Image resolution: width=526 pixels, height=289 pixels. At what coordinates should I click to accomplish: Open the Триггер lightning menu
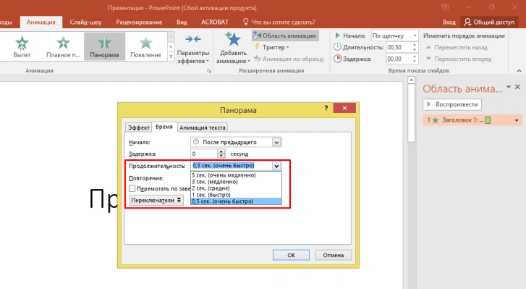click(x=272, y=47)
